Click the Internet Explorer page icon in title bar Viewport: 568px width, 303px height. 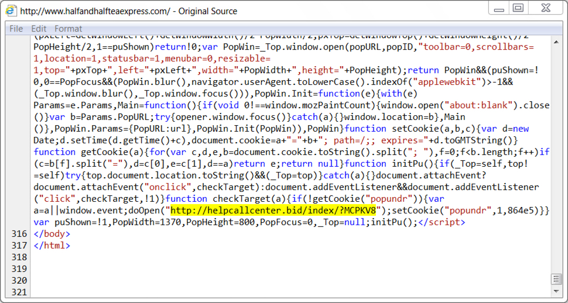(11, 11)
